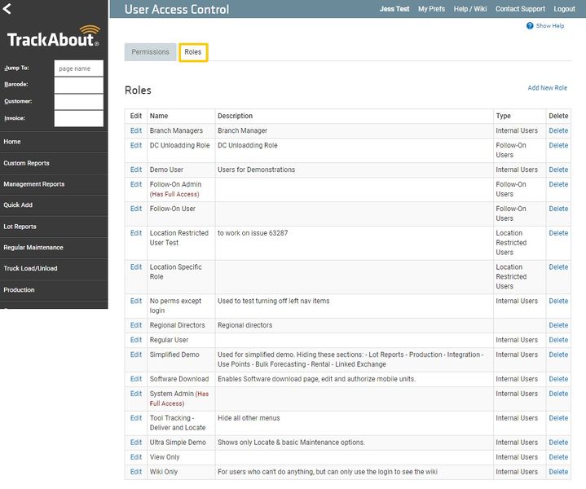The height and width of the screenshot is (489, 586).
Task: Open Quick Add in the sidebar
Action: tap(54, 205)
